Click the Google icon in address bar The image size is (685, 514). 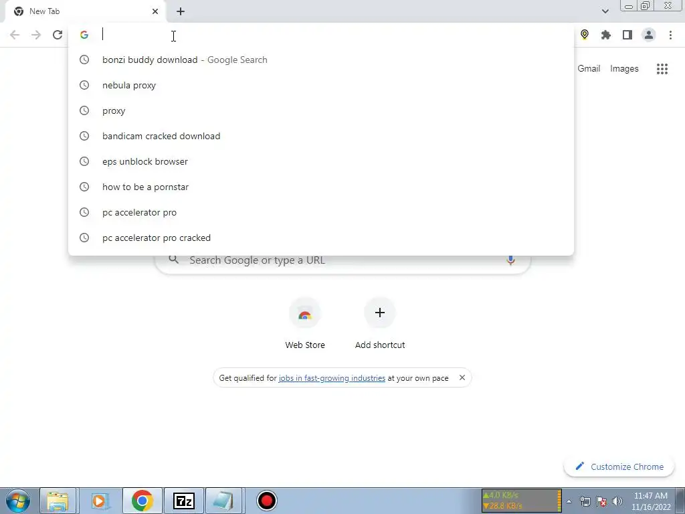click(84, 35)
